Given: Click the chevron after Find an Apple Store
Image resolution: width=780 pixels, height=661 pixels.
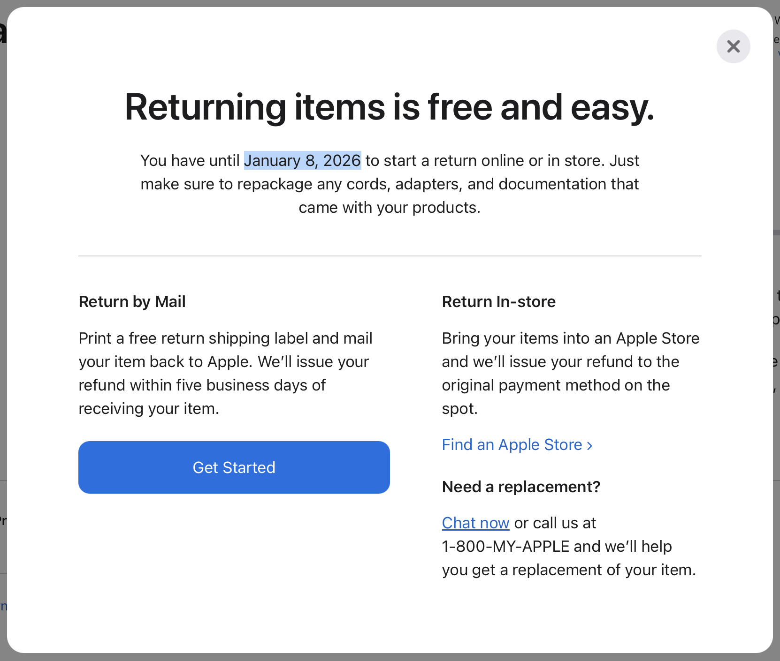Looking at the screenshot, I should (x=590, y=445).
